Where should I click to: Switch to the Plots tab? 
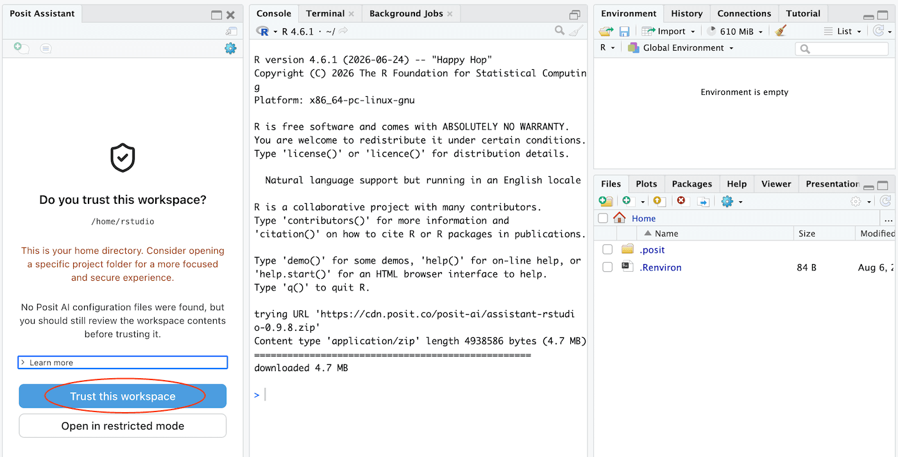coord(647,184)
